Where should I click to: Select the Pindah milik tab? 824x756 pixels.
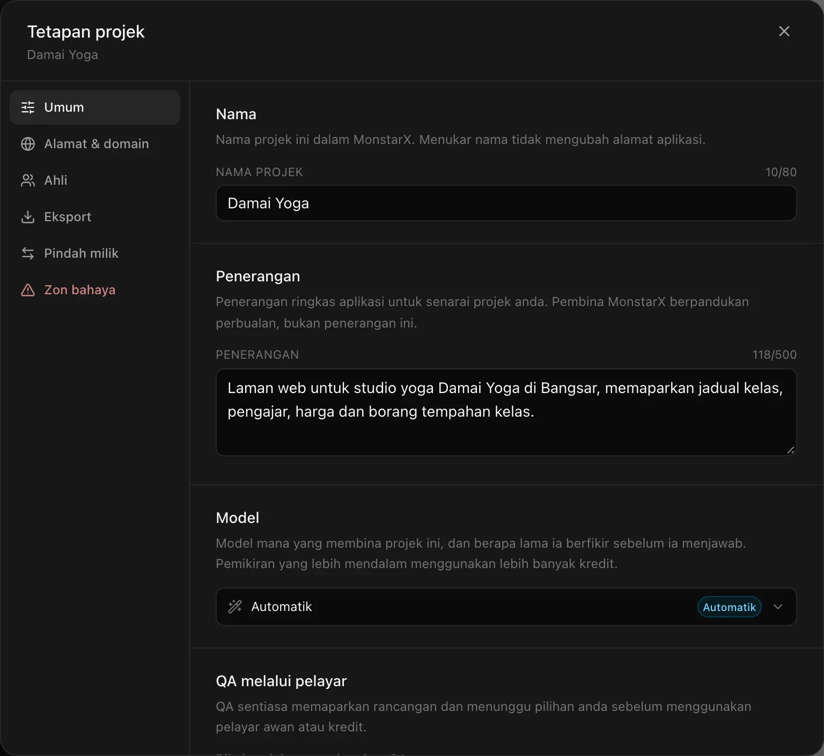point(95,253)
